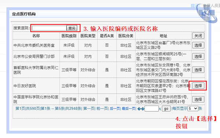Image resolution: width=220 pixels, height=138 pixels.
Task: Click 非社区 cell of 中日友好医院 row
Action: pyautogui.click(x=126, y=86)
